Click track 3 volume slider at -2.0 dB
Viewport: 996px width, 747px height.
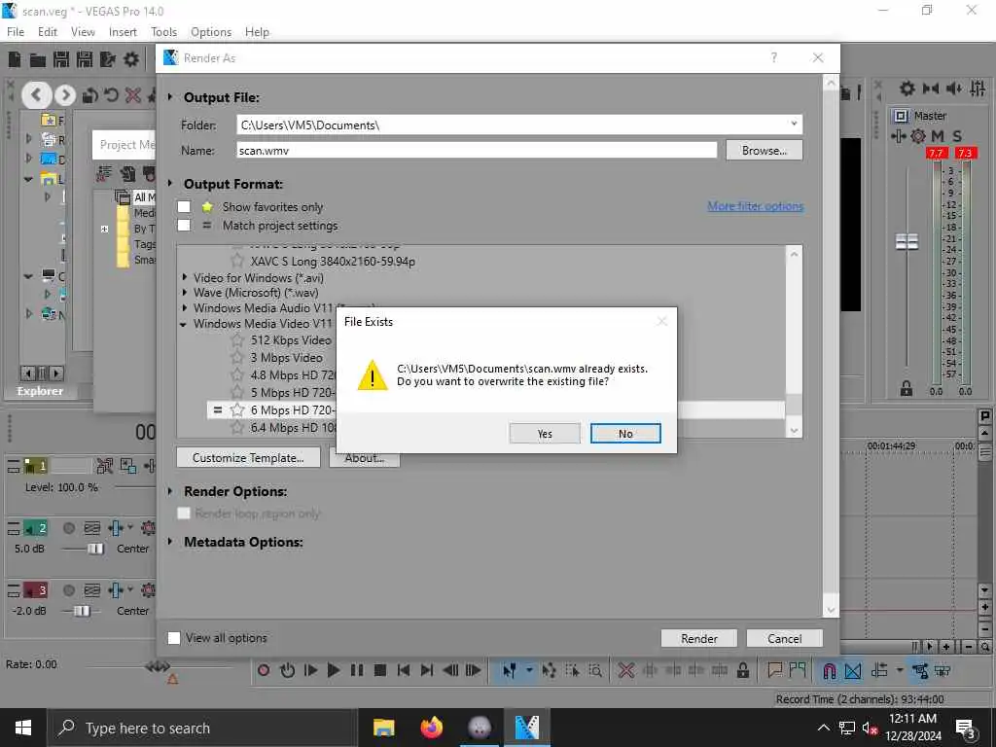pos(82,611)
